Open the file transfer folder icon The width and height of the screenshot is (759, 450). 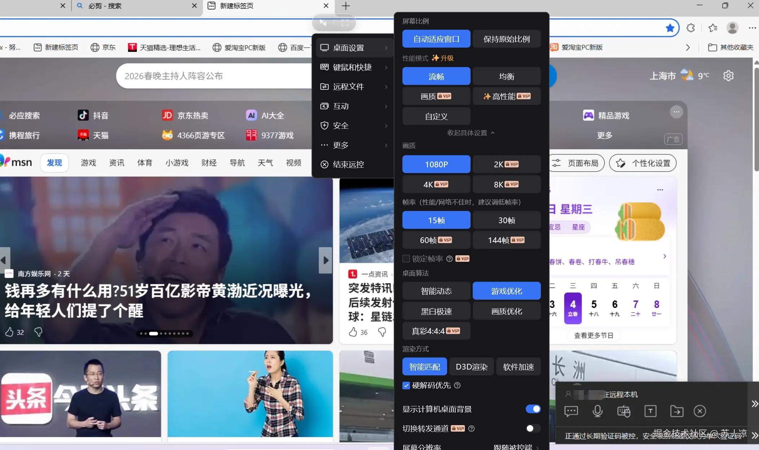coord(677,411)
